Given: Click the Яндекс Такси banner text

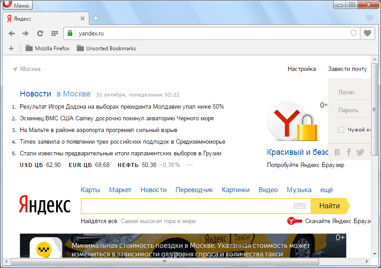Looking at the screenshot, I should [x=191, y=250].
